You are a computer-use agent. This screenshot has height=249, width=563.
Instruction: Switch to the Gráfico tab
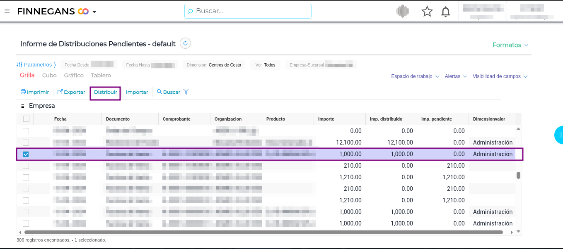pos(74,76)
